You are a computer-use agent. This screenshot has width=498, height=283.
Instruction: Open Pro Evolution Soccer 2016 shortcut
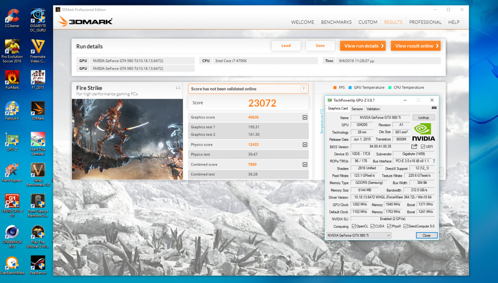12,51
